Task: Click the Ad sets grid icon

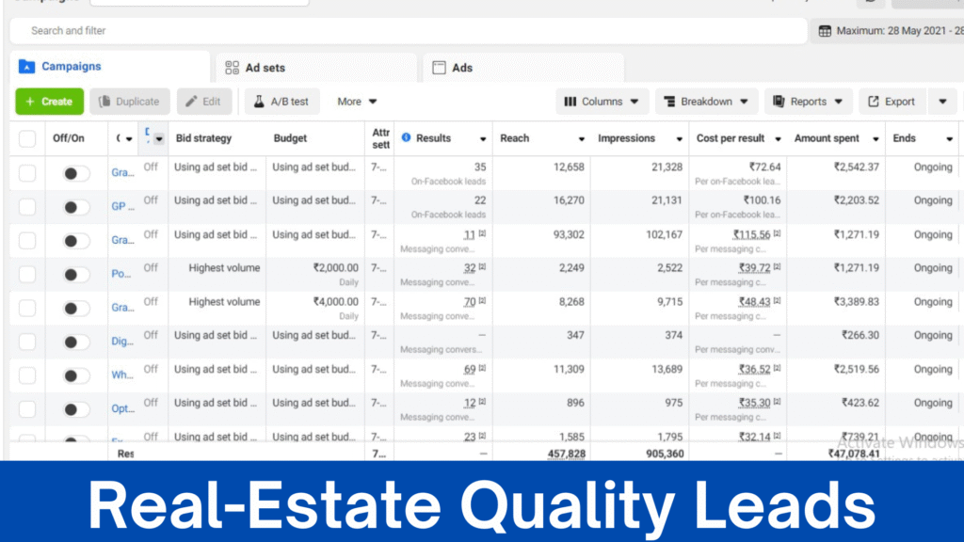Action: tap(233, 68)
